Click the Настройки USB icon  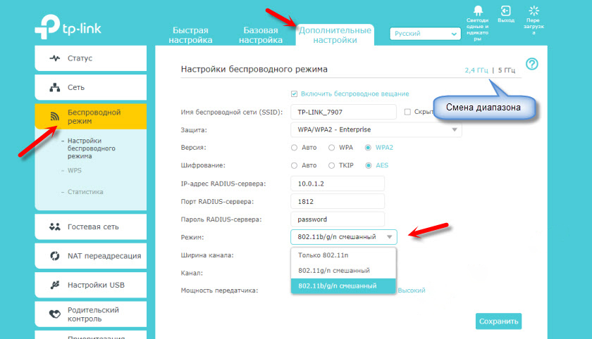tap(54, 285)
